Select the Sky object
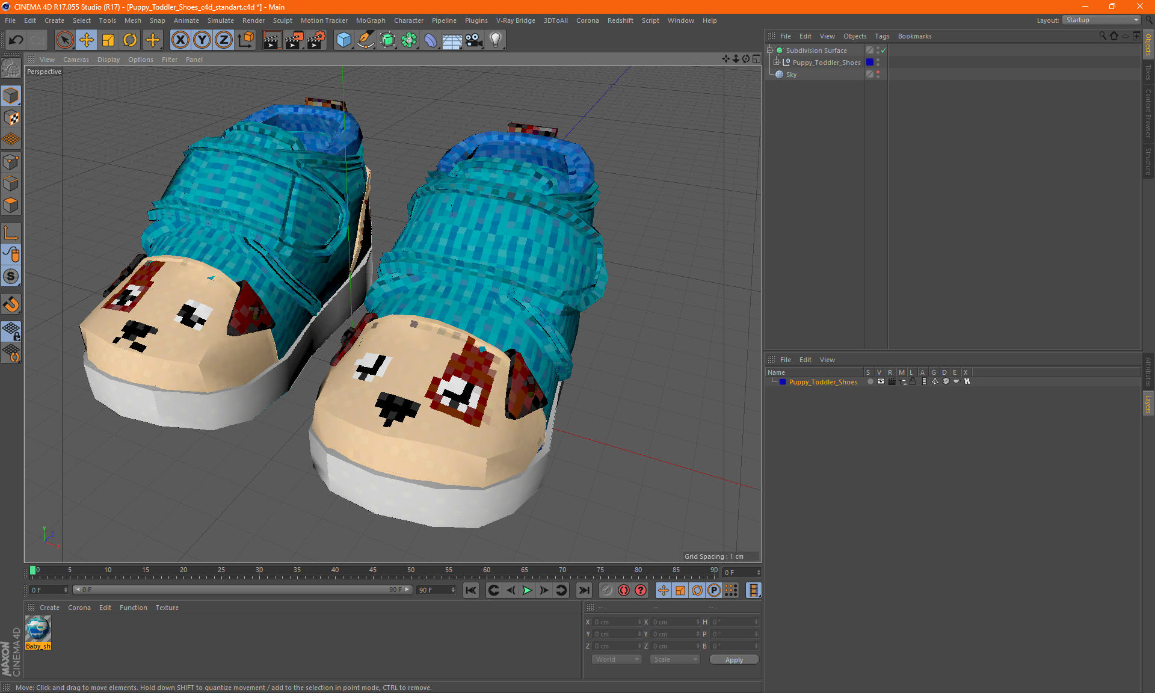 (791, 75)
